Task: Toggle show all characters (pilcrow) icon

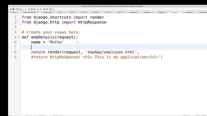Action: pyautogui.click(x=53, y=9)
